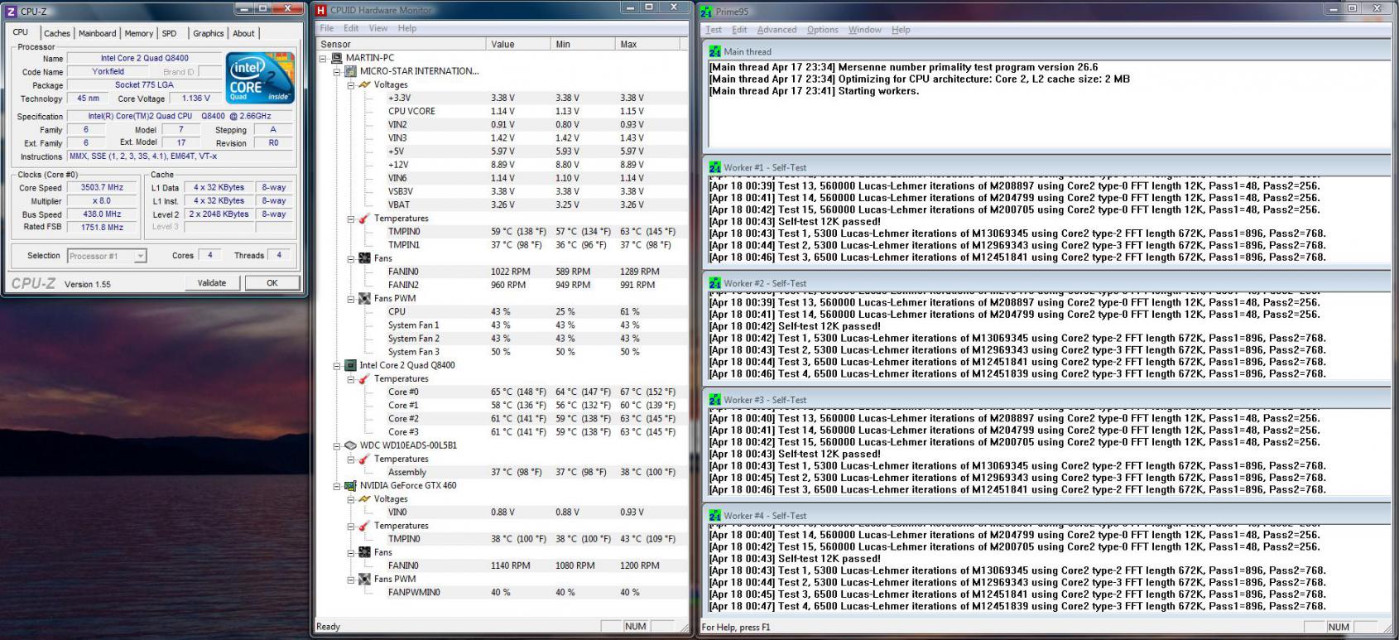1399x640 pixels.
Task: Open the Processor #1 selection dropdown
Action: tap(140, 256)
